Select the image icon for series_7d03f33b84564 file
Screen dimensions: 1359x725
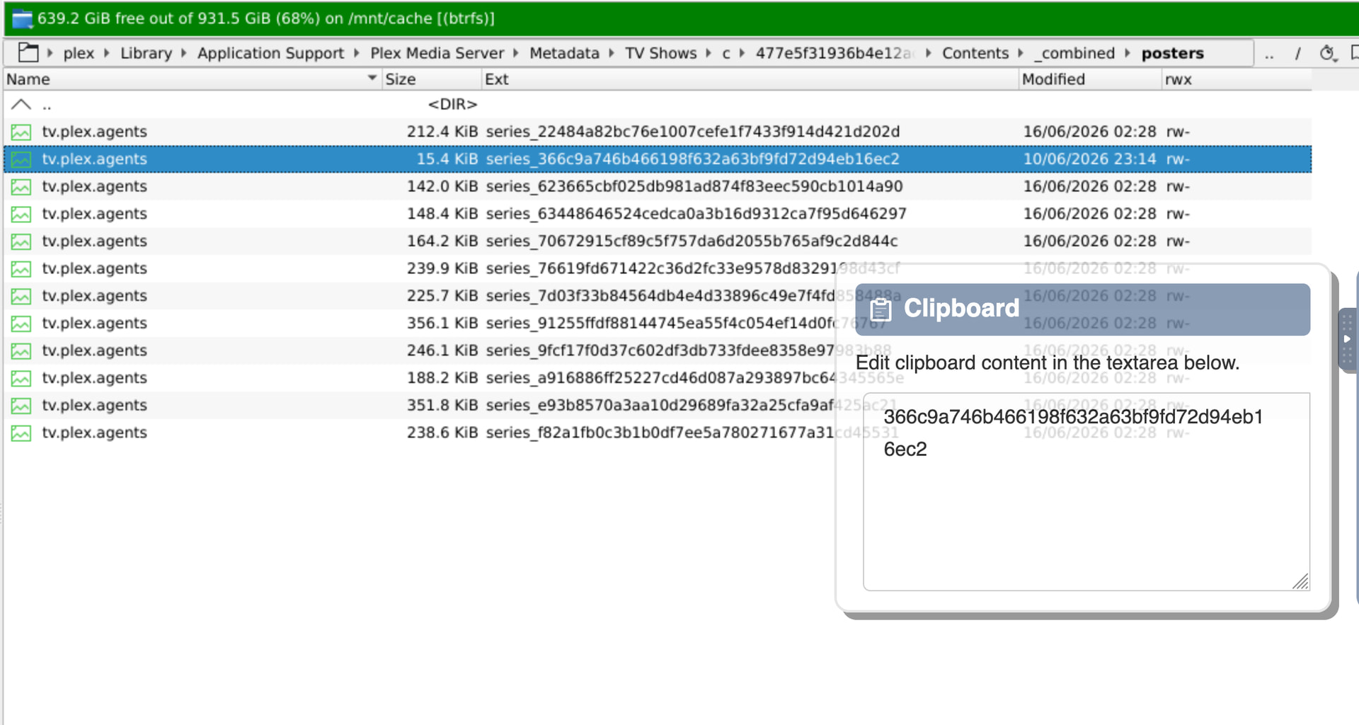(x=21, y=297)
